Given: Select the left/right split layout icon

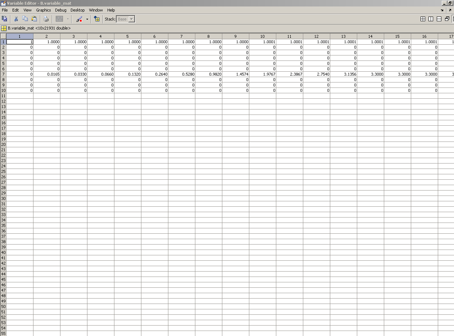Looking at the screenshot, I should tap(431, 19).
